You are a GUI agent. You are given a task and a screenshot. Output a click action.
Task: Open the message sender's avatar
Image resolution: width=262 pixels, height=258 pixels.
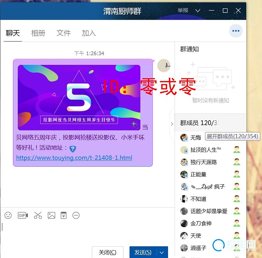pyautogui.click(x=164, y=66)
